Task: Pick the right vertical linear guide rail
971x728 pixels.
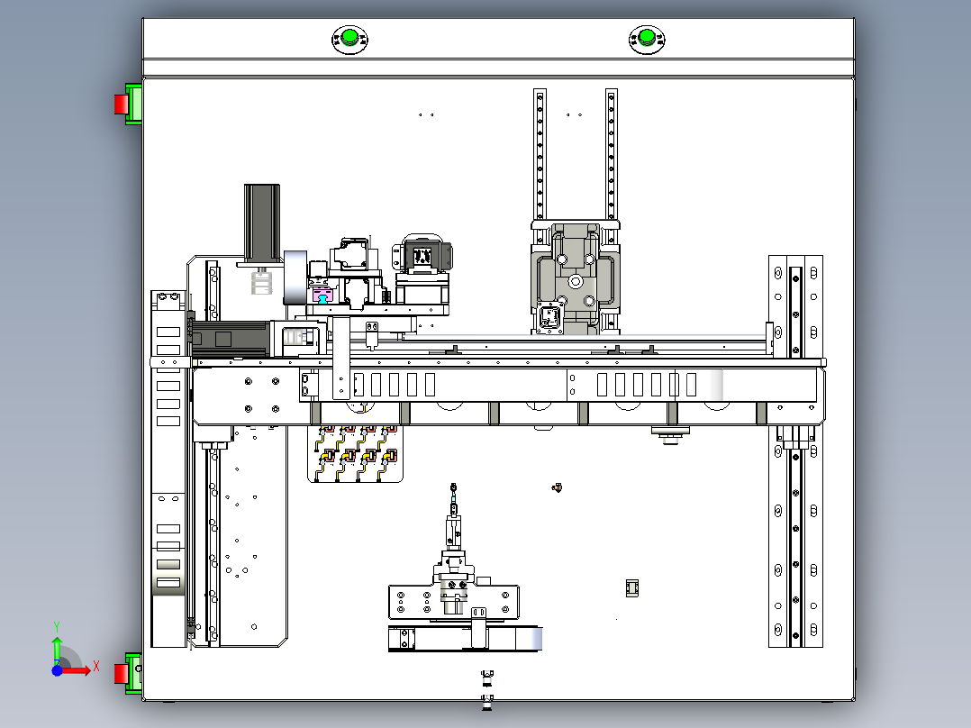Action: [x=795, y=451]
